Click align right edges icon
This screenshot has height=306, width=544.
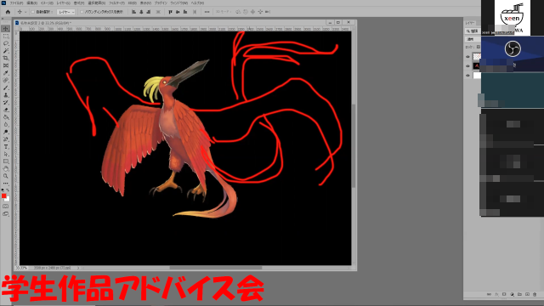pos(149,12)
